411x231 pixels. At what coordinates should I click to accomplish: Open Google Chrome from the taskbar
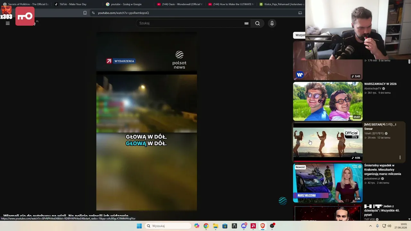click(x=206, y=226)
